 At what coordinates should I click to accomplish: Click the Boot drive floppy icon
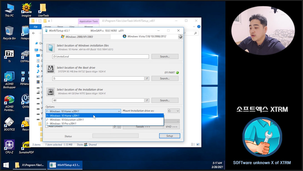click(x=51, y=69)
